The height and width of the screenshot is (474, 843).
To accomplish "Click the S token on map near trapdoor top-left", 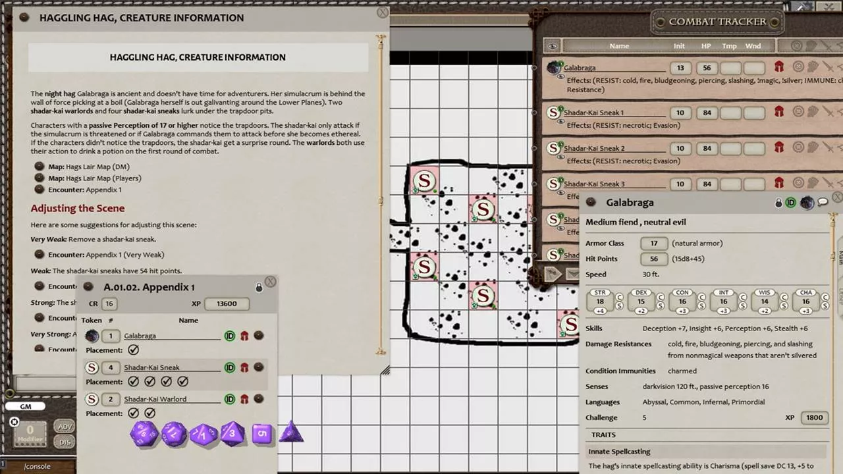I will pos(424,180).
